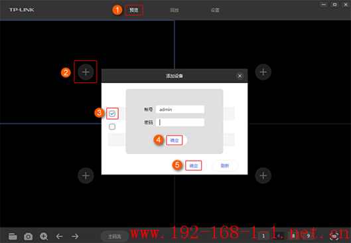
Task: Add device in top-left video pane
Action: [x=86, y=72]
